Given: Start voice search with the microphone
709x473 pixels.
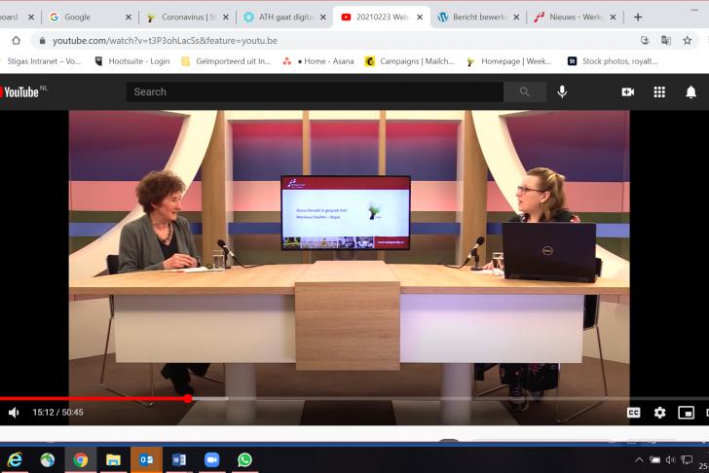Looking at the screenshot, I should [x=562, y=91].
